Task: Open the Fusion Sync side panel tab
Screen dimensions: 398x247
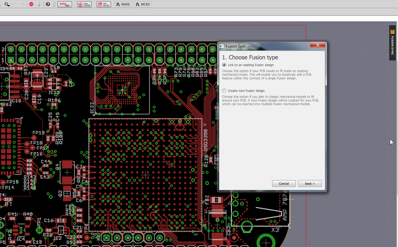Action: click(392, 43)
